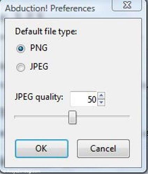The width and height of the screenshot is (148, 174).
Task: Dismiss the dialog with Cancel
Action: coord(103,149)
